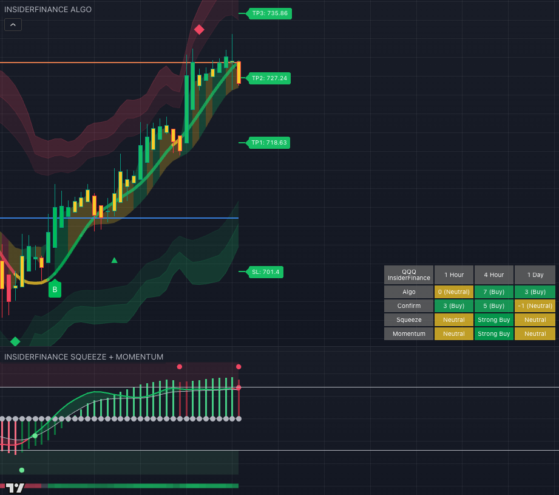Click the TP3: 735.86 price label
Image resolution: width=559 pixels, height=495 pixels.
[x=270, y=13]
